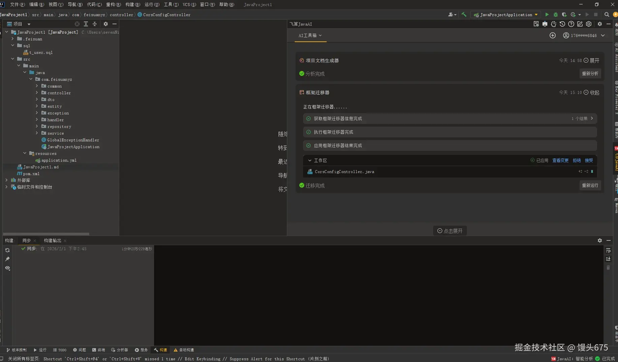This screenshot has height=362, width=618.
Task: Switch to the 构建输出 tab
Action: tap(53, 240)
